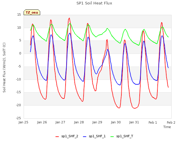The image size is (189, 142).
Task: Select the Jan 28 x-axis label
Action: click(x=79, y=122)
